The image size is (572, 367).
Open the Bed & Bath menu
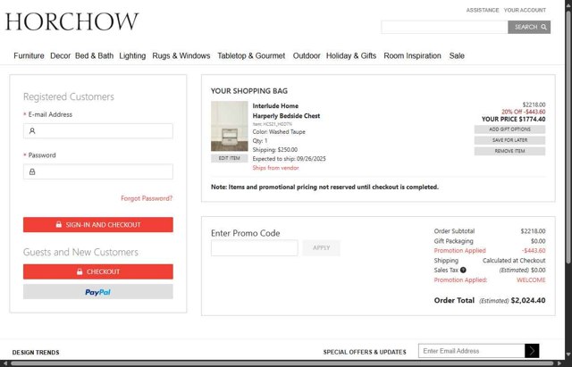point(94,55)
